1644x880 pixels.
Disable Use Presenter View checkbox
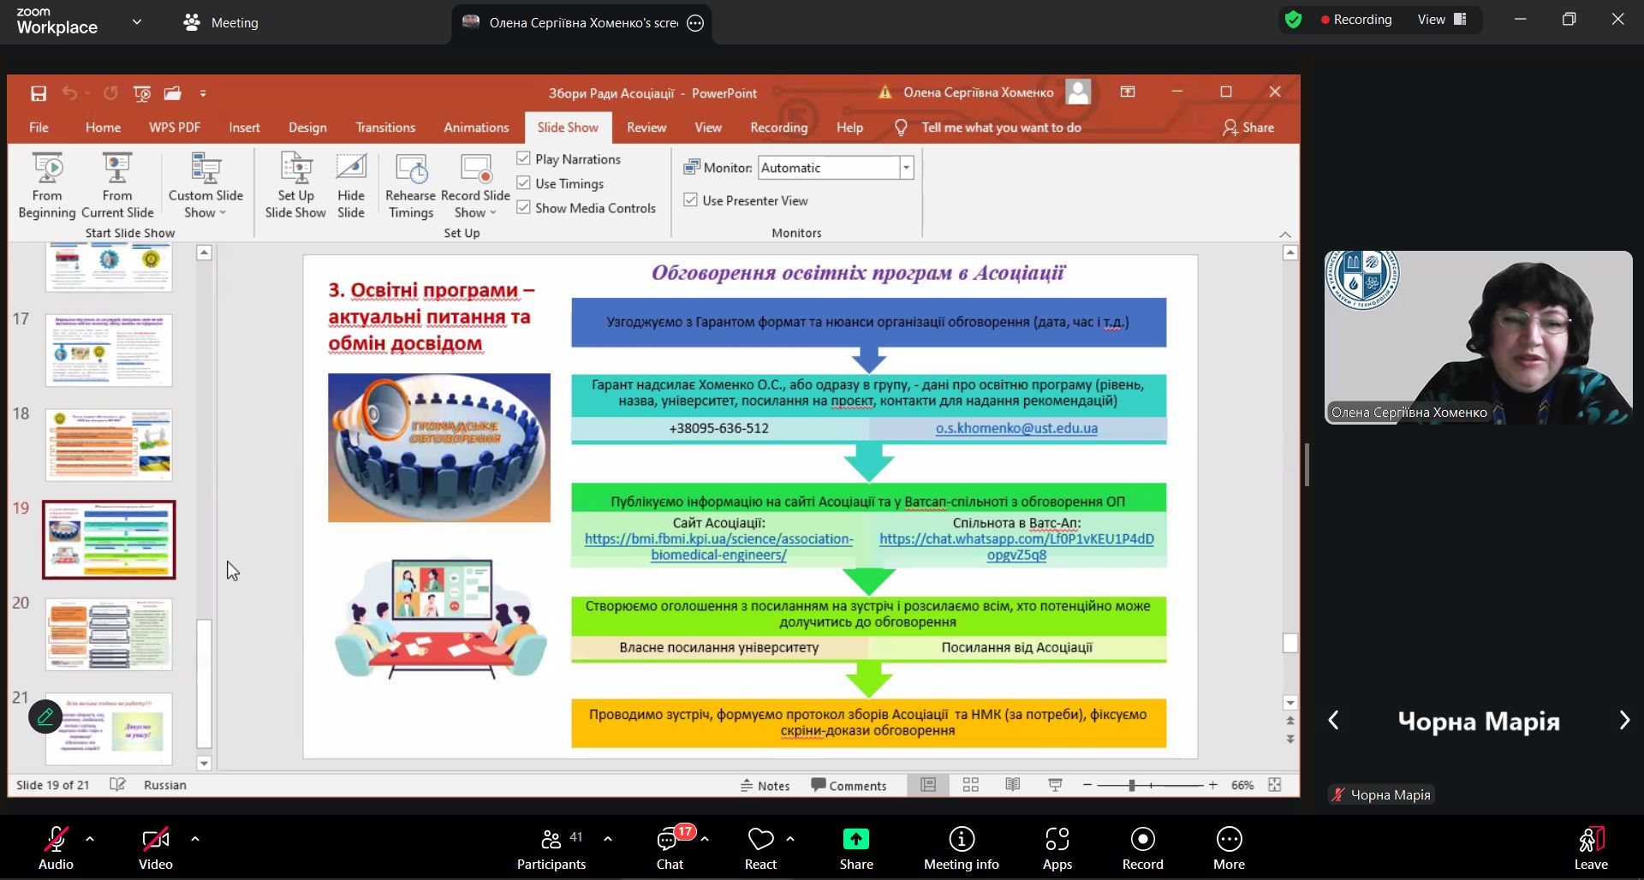pyautogui.click(x=691, y=200)
